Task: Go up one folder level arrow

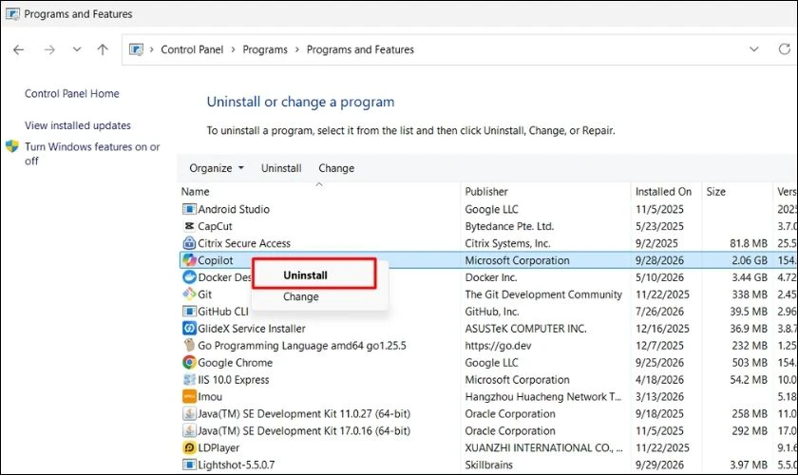Action: pyautogui.click(x=103, y=49)
